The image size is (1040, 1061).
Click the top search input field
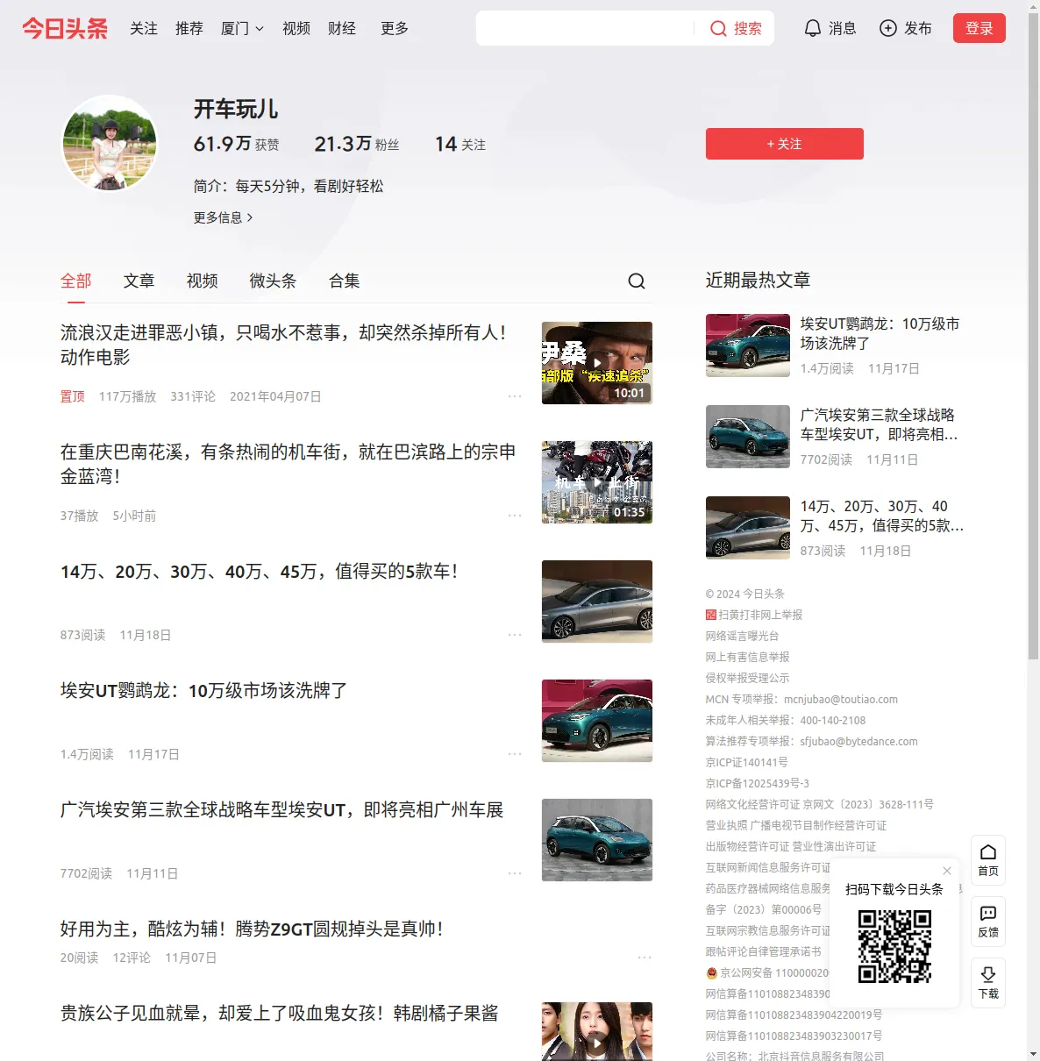[585, 28]
